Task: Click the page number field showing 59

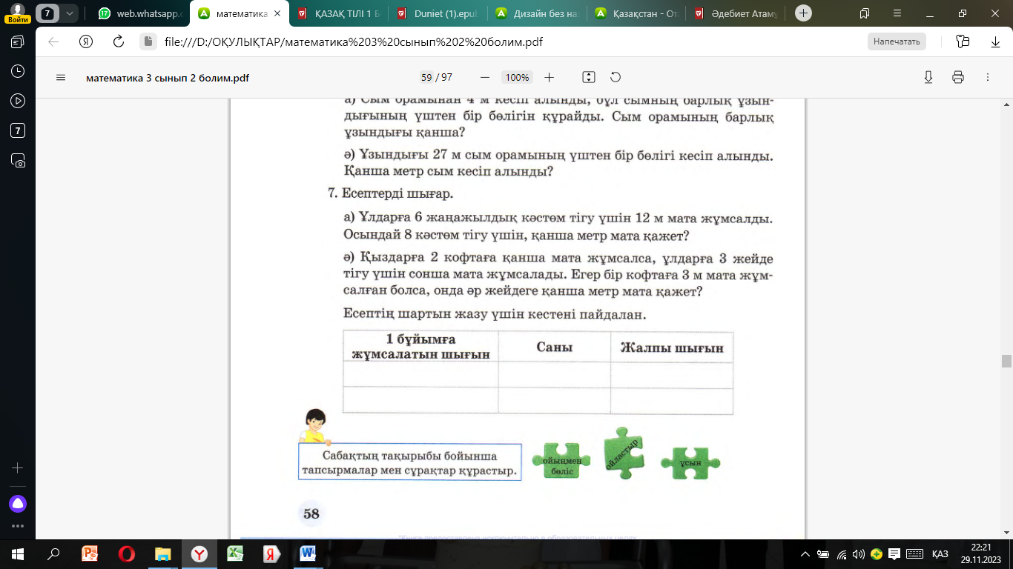Action: pyautogui.click(x=426, y=77)
